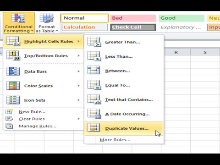The height and width of the screenshot is (165, 220).
Task: Click the Format as Table icon
Action: [47, 18]
